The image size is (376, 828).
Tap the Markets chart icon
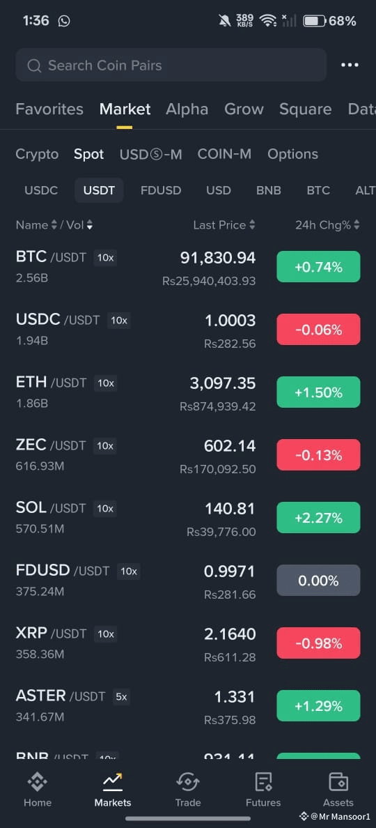tap(112, 781)
